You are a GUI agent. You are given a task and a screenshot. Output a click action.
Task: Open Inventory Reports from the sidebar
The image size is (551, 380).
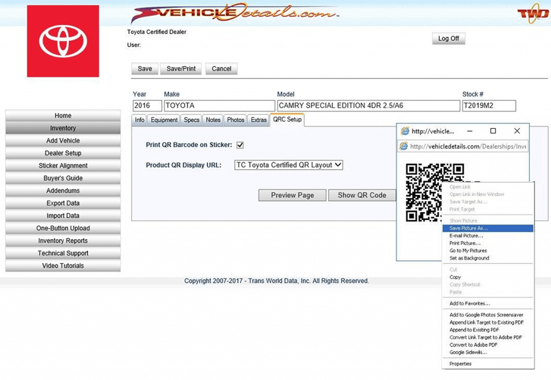[x=62, y=240]
